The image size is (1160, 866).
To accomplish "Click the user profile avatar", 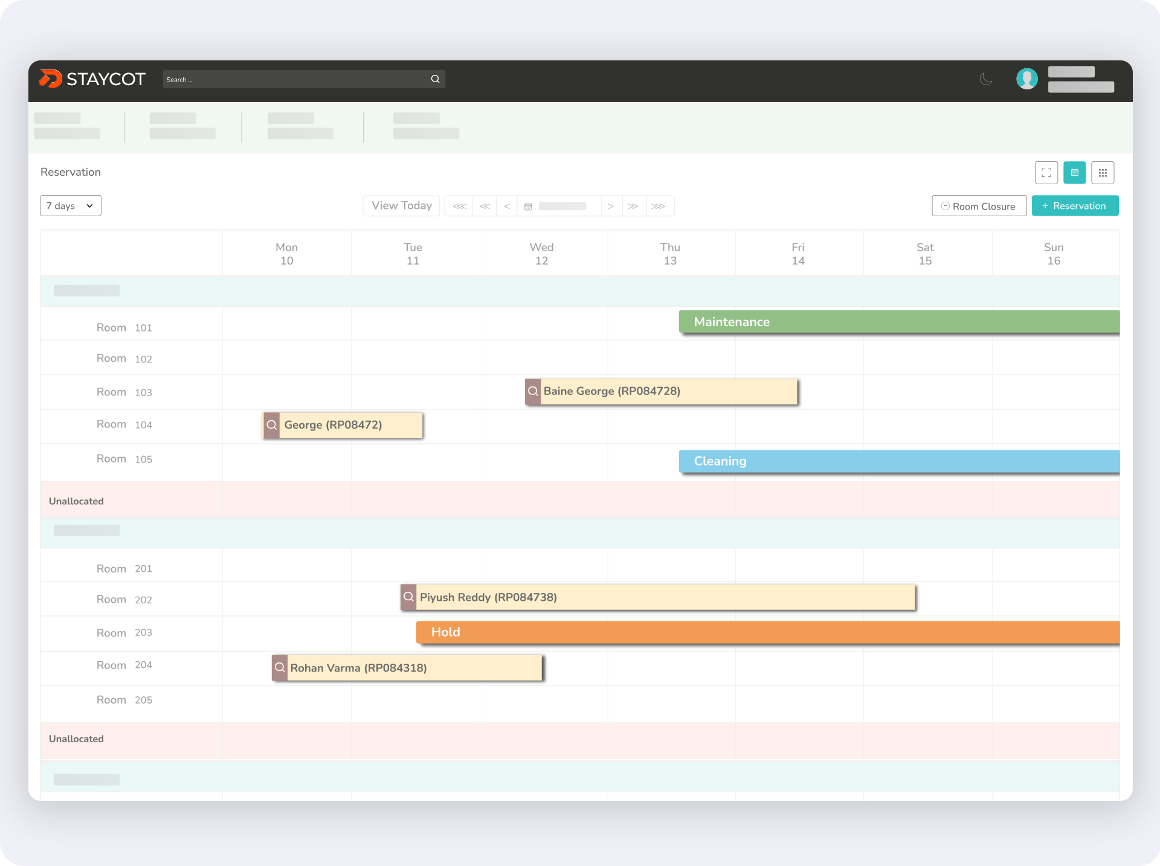I will (1026, 79).
